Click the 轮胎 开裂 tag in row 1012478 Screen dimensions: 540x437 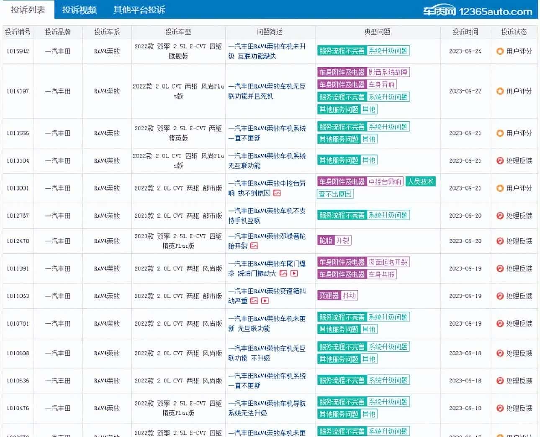[x=334, y=241]
